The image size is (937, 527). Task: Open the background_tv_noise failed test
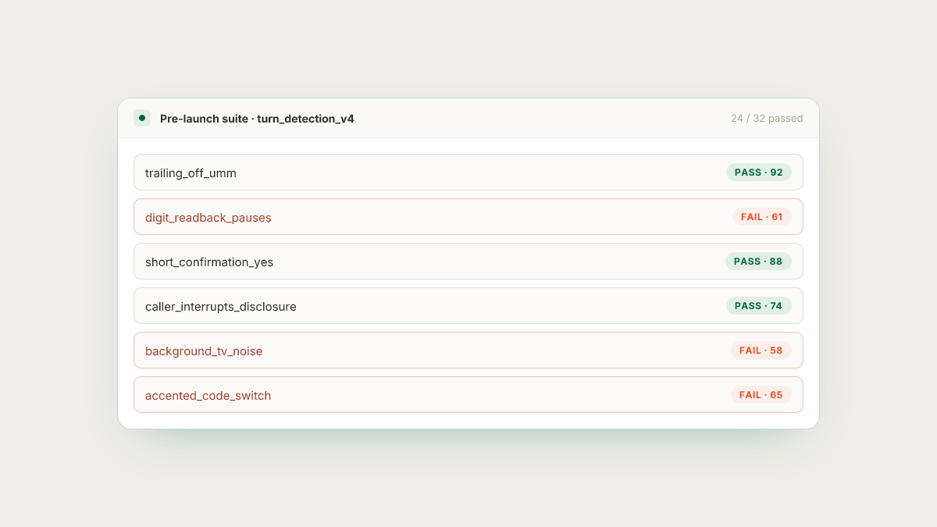468,351
